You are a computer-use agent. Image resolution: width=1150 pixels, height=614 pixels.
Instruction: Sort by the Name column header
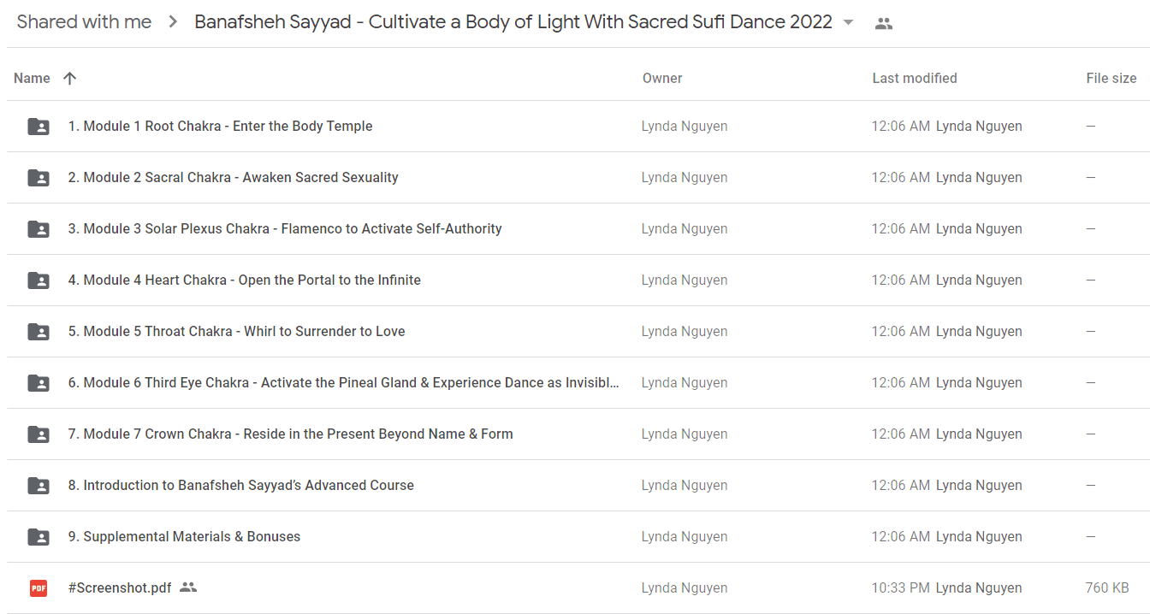[x=32, y=78]
